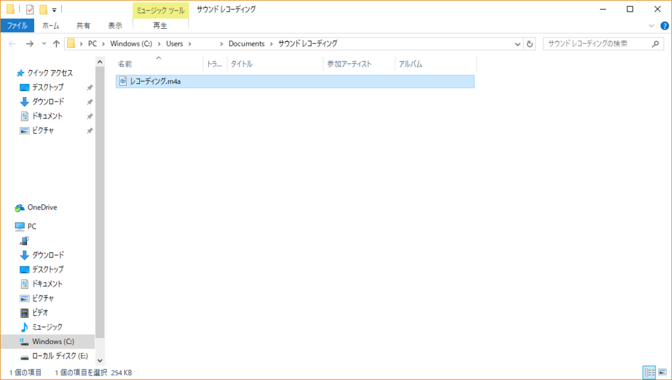The width and height of the screenshot is (672, 380).
Task: Open ダウンロード under PC
Action: pos(47,255)
